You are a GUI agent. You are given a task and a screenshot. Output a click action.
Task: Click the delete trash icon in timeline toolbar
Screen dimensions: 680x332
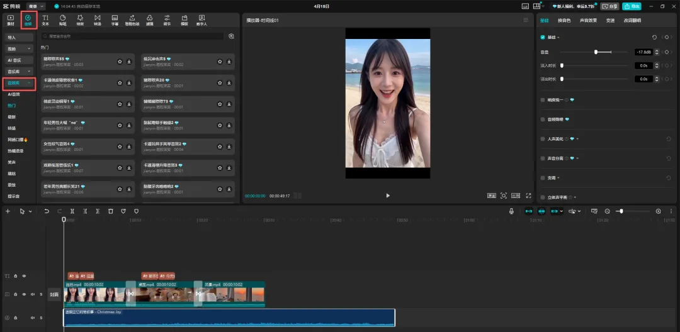(x=111, y=211)
